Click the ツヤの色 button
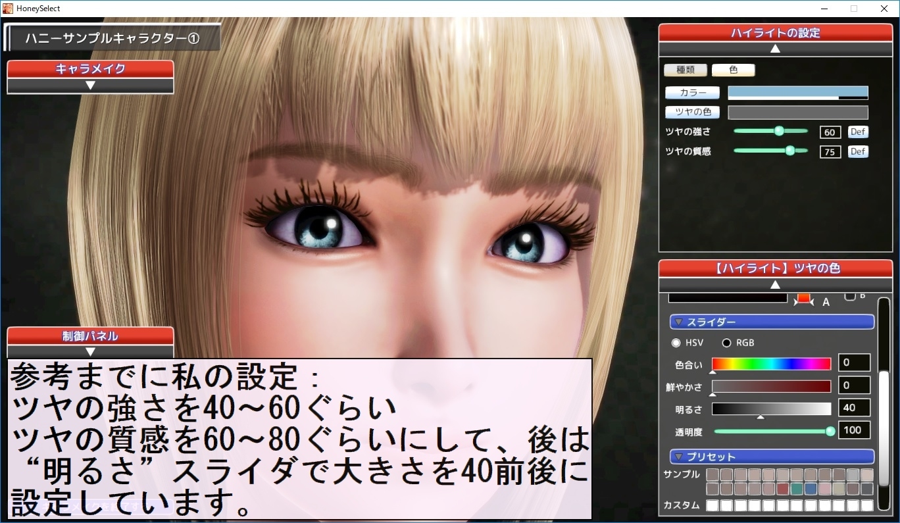900x523 pixels. pos(692,112)
